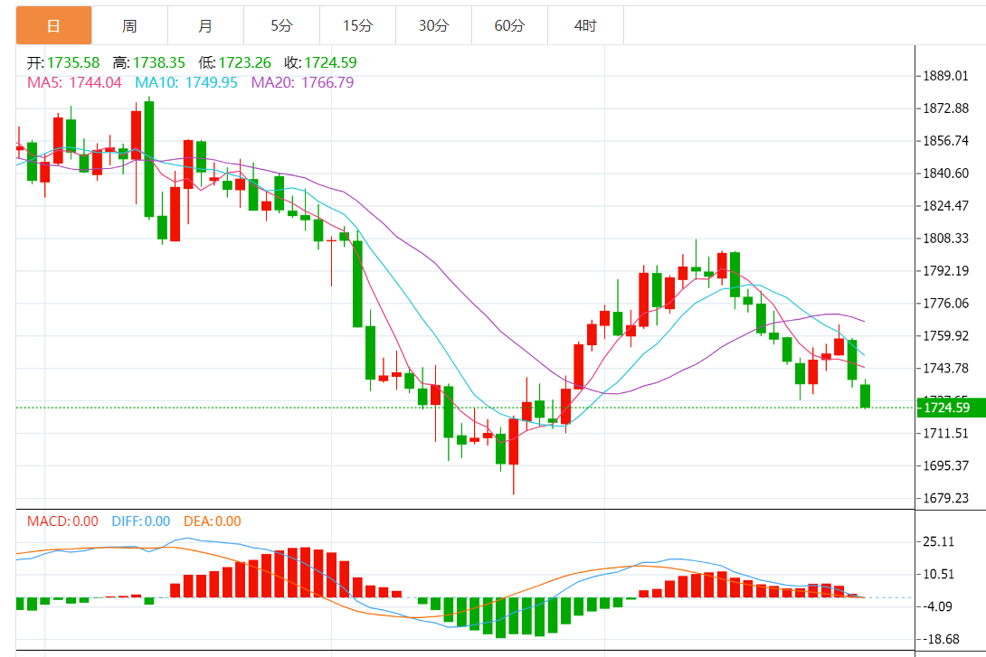
Task: Open the 60分 timeframe tab
Action: tap(510, 25)
